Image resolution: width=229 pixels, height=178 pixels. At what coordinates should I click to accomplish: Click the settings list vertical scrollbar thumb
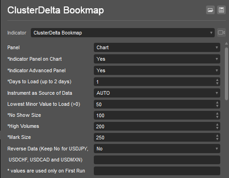[x=226, y=74]
